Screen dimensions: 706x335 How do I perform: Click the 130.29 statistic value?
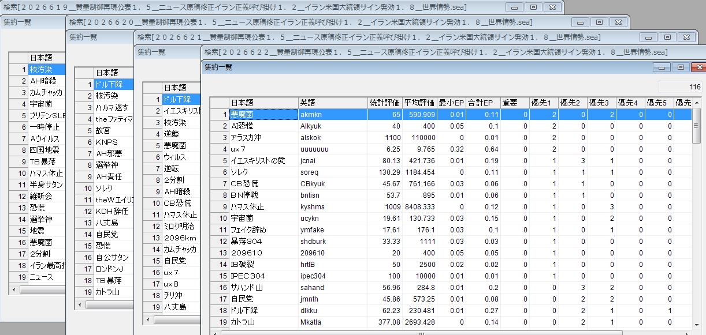click(385, 172)
